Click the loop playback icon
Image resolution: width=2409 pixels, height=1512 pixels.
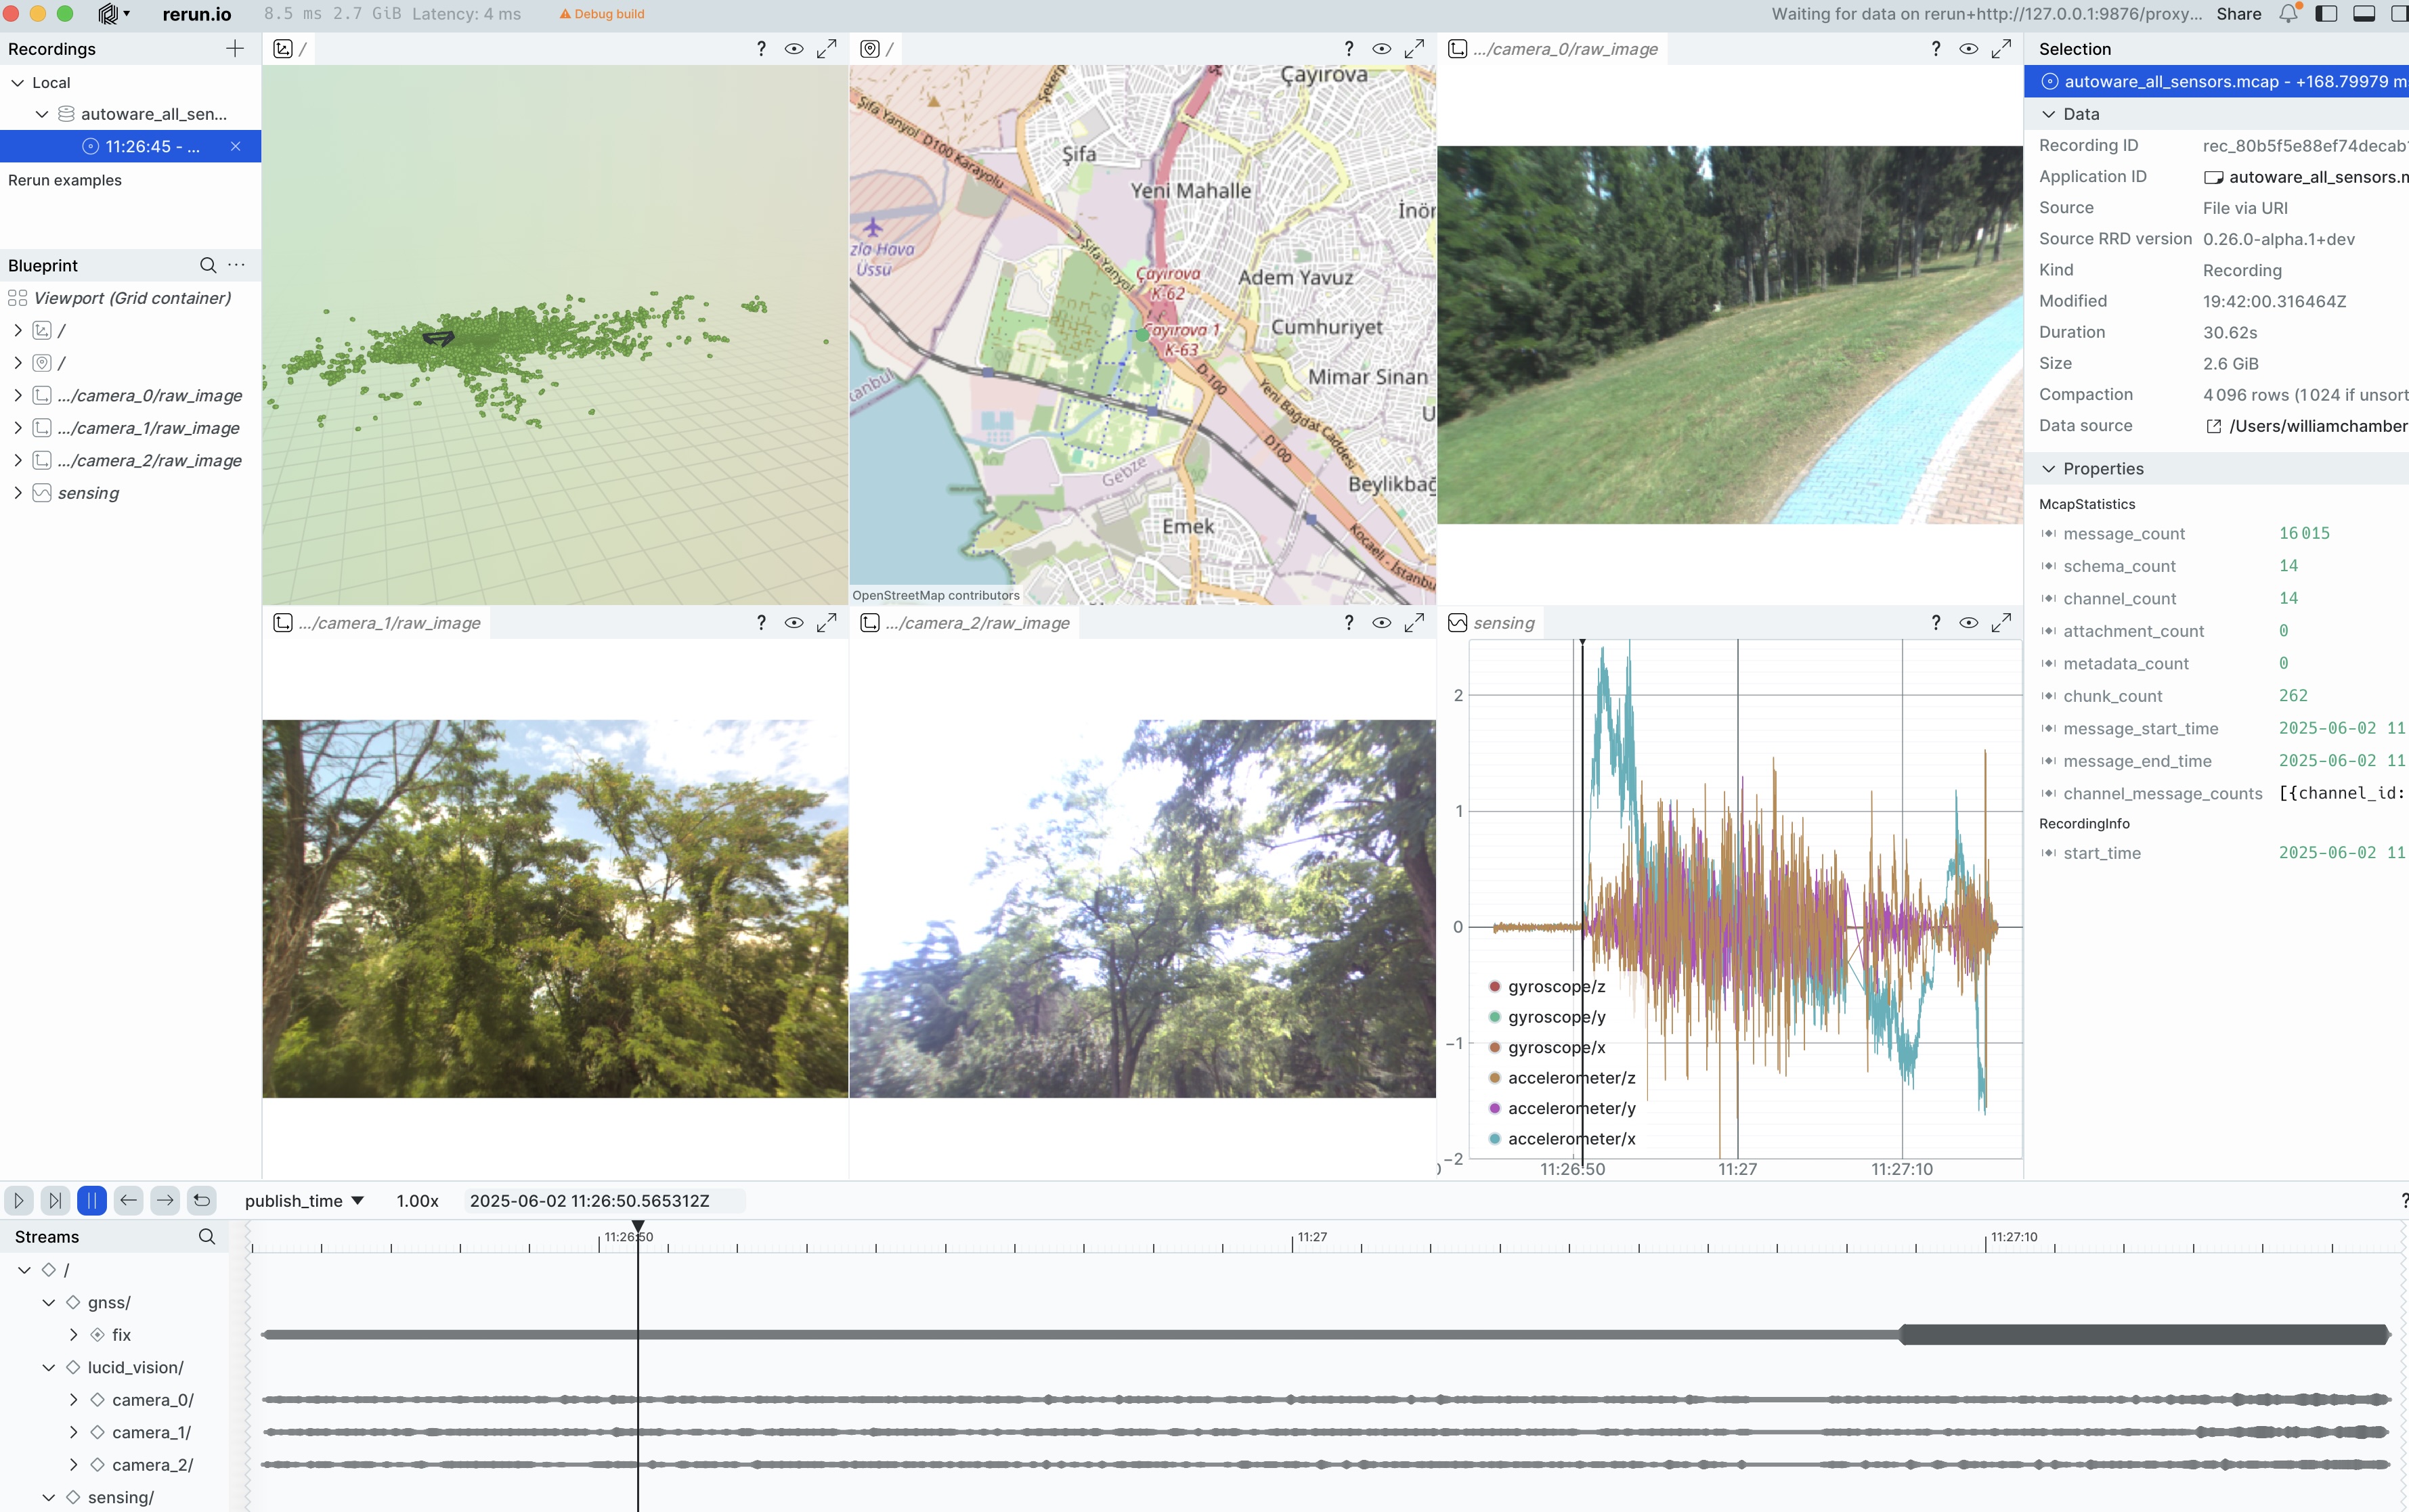point(201,1200)
